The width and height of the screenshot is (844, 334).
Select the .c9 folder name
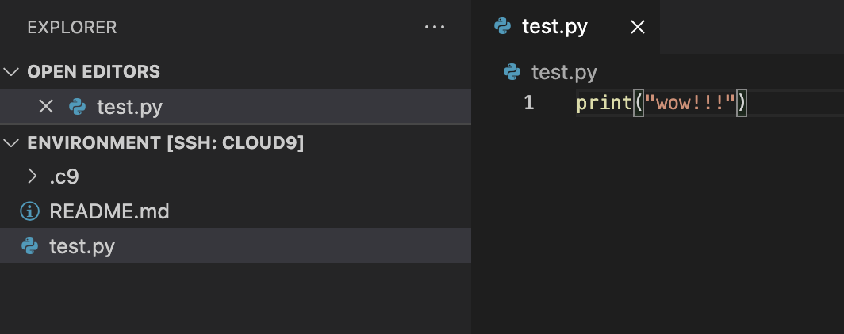(x=64, y=176)
